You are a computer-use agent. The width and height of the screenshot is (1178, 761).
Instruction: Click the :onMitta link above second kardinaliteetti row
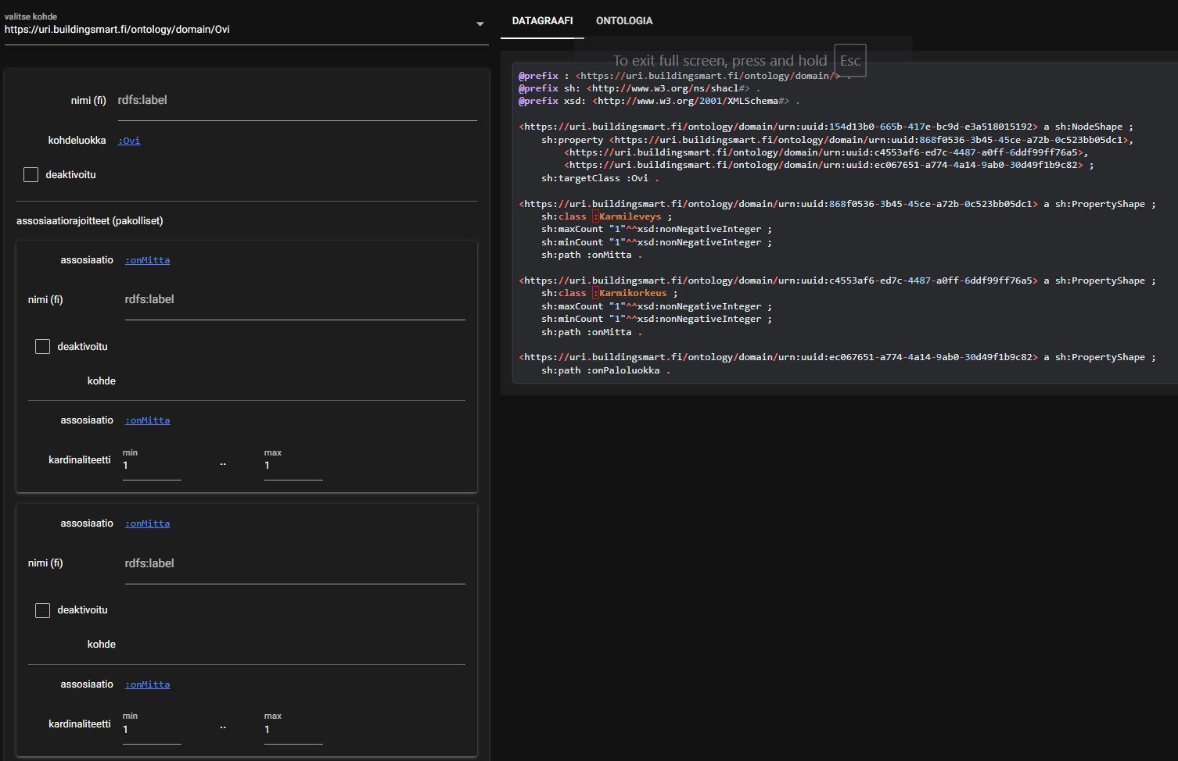[147, 684]
